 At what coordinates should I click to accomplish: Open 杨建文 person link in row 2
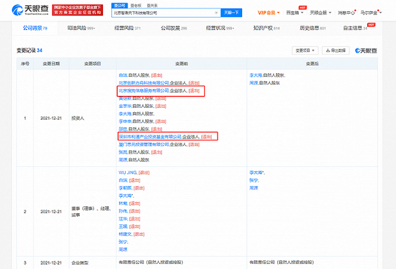coord(125,234)
